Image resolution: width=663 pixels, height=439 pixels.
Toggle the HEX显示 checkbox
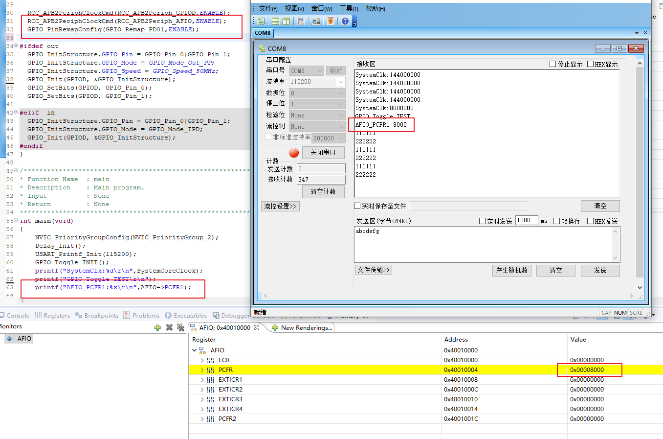590,64
